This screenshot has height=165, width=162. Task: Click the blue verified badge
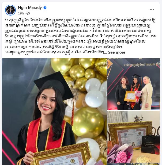[45, 8]
